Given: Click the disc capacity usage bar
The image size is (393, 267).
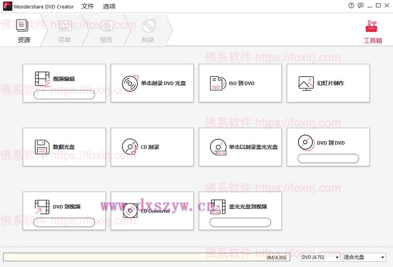Looking at the screenshot, I should (147, 257).
